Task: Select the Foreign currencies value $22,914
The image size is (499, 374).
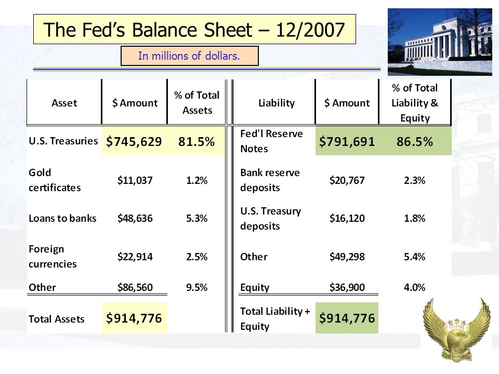Action: (x=135, y=256)
